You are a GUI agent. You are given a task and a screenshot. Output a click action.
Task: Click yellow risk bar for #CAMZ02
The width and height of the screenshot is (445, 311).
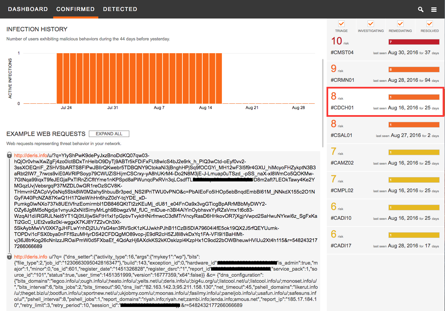coord(414,152)
